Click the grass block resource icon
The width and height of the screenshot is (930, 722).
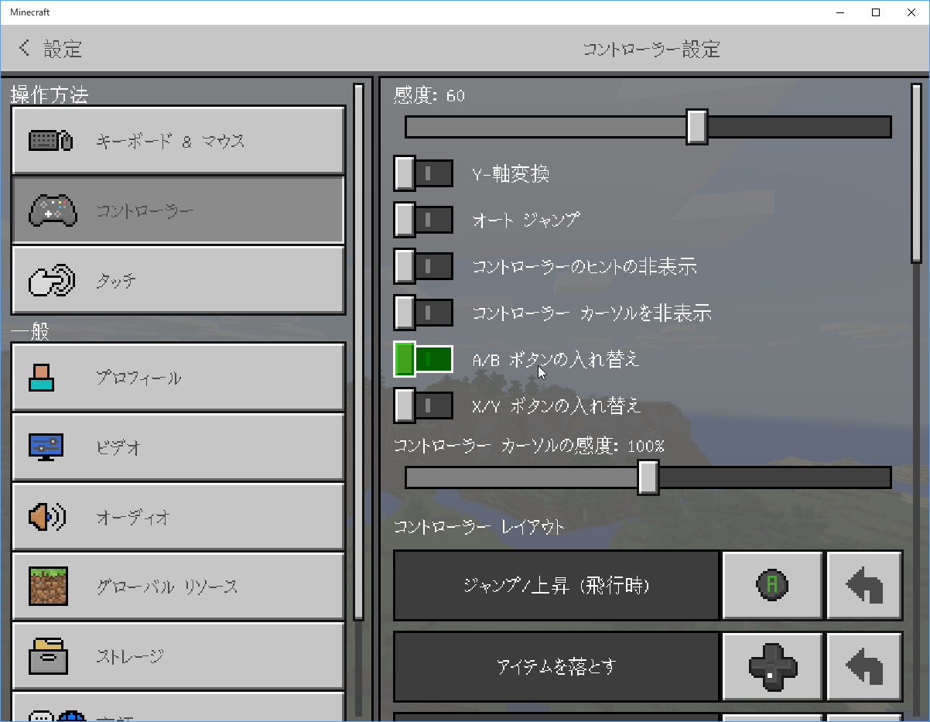48,586
